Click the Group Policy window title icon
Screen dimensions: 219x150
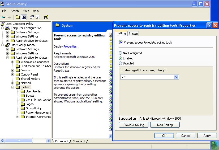click(2, 4)
